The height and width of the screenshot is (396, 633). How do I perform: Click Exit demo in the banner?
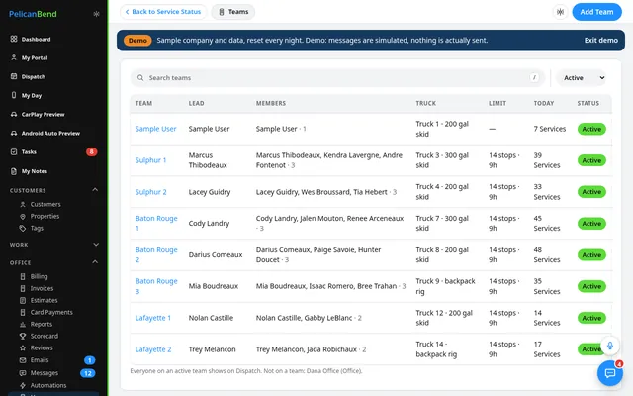600,40
